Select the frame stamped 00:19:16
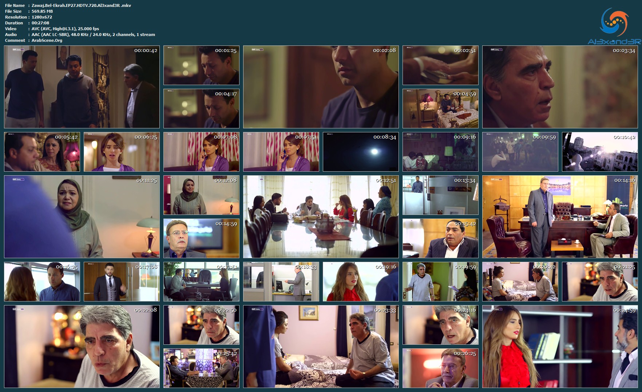 361,282
